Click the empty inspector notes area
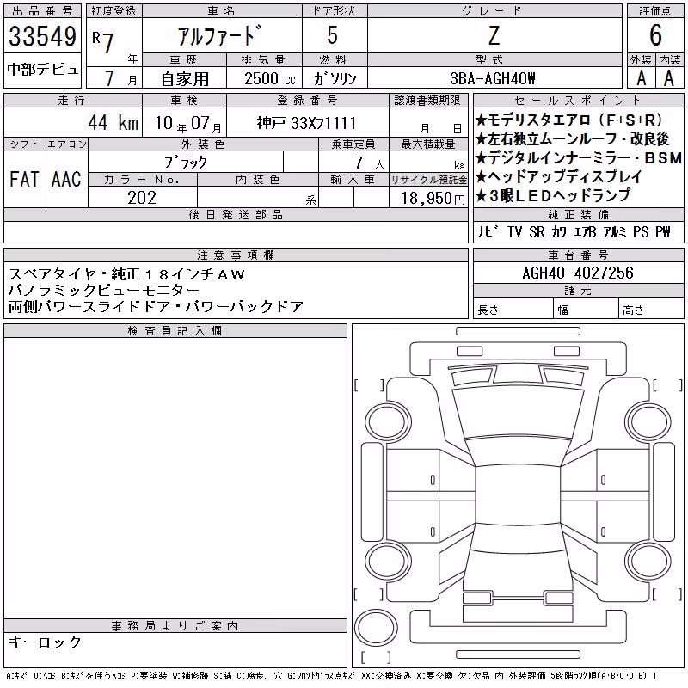 click(175, 478)
